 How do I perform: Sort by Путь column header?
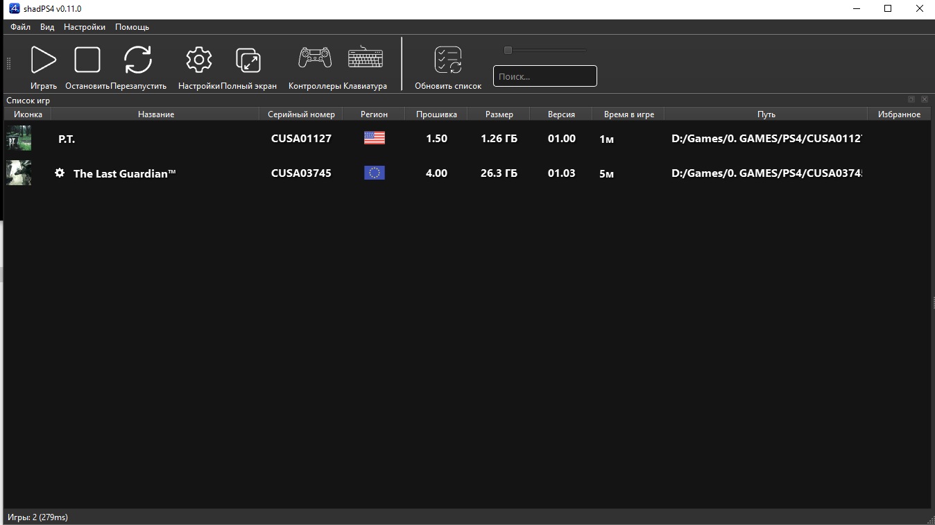[x=766, y=114]
